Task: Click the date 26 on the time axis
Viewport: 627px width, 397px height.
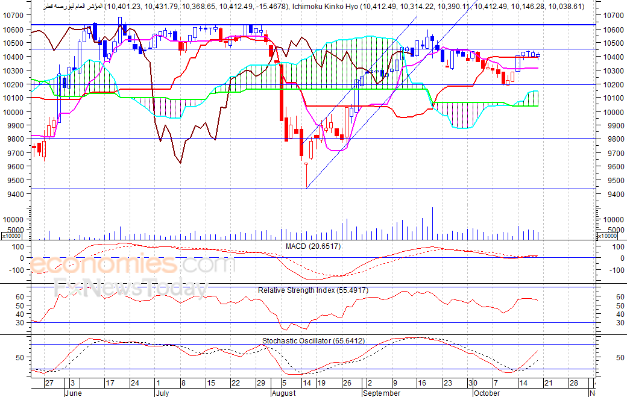Action: pos(347,383)
